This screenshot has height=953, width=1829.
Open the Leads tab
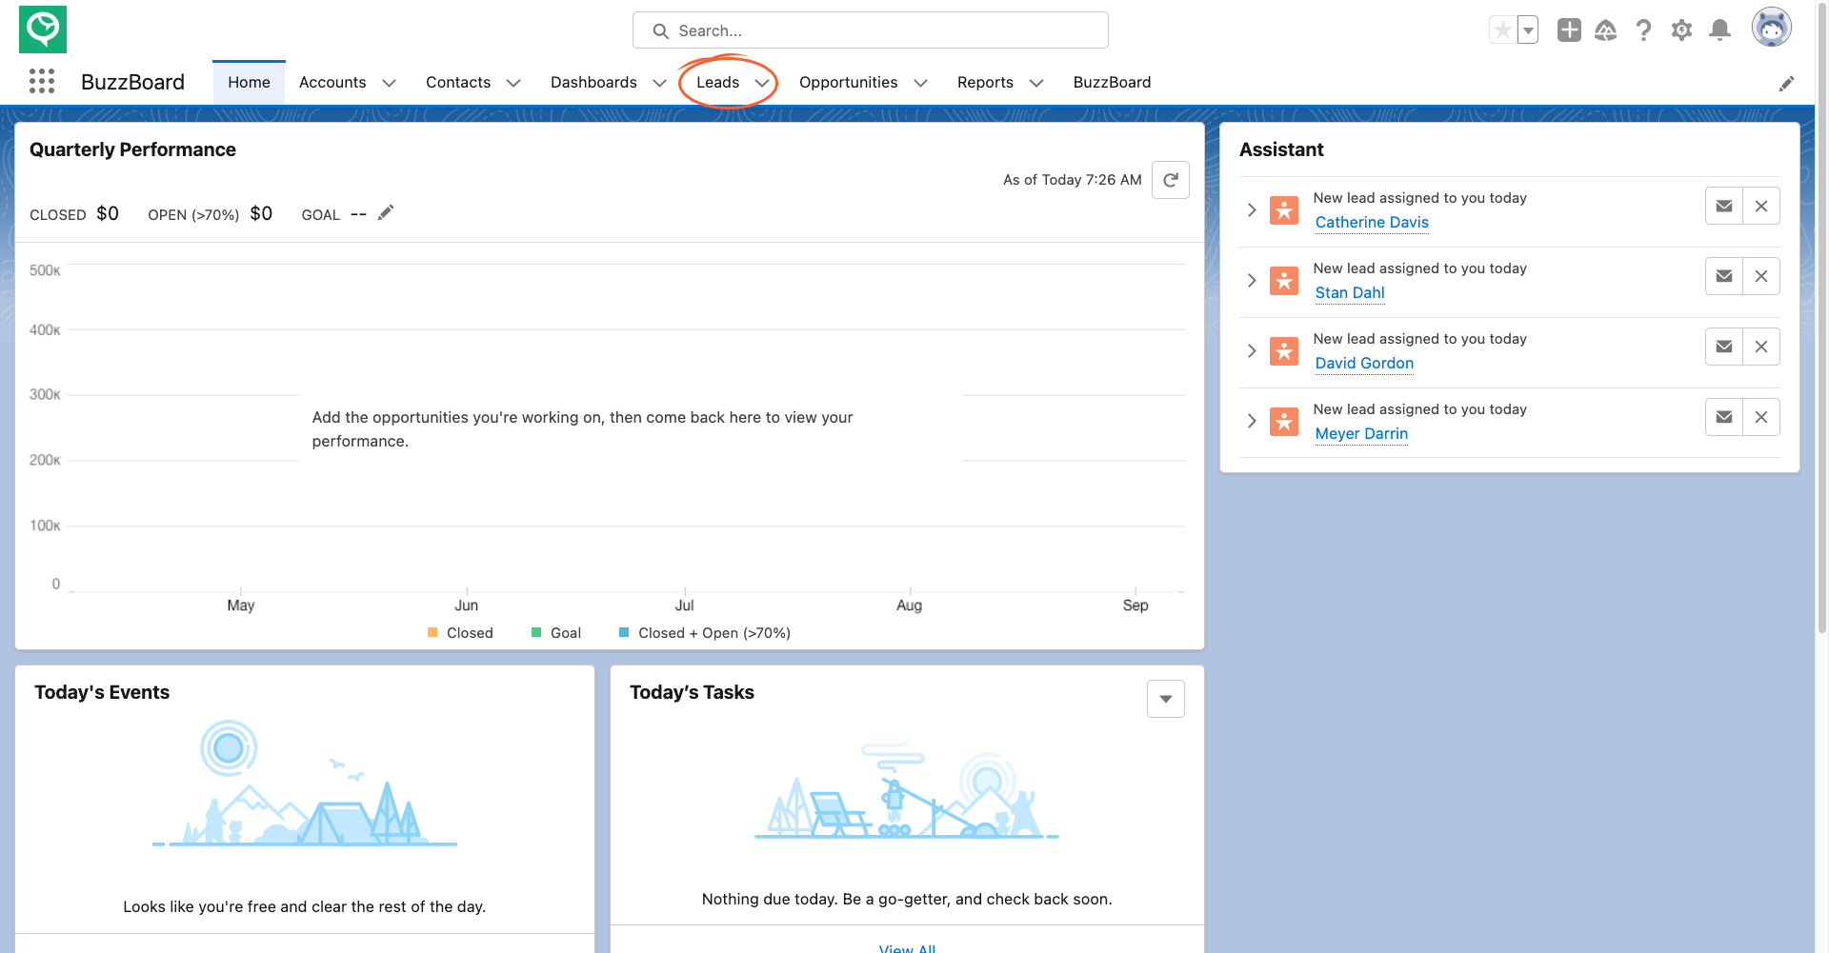(717, 83)
